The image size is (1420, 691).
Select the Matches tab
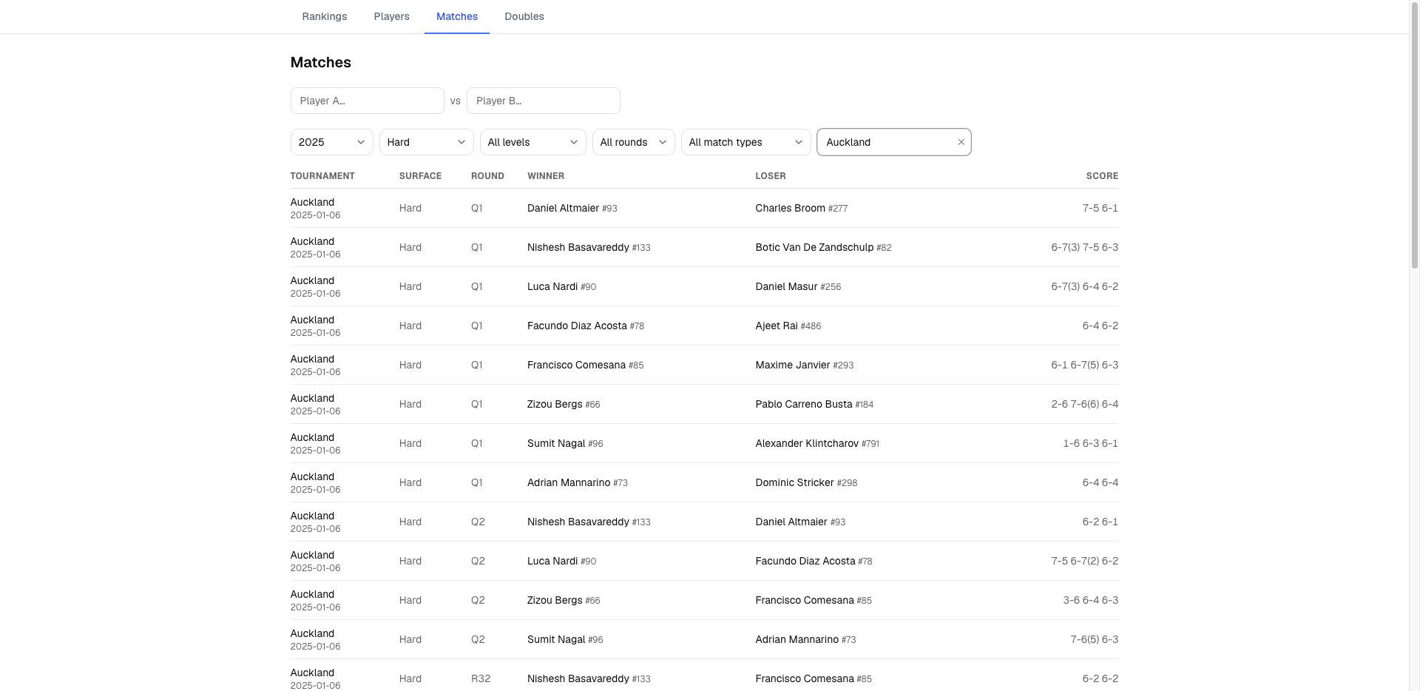click(x=457, y=16)
